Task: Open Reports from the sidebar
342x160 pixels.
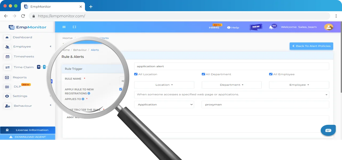Action: tap(20, 77)
